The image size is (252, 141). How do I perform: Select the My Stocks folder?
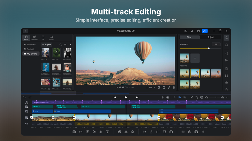(x=31, y=54)
